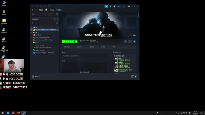This screenshot has height=115, width=205.
Task: Open PotPlayer desktop icon
Action: click(x=4, y=21)
